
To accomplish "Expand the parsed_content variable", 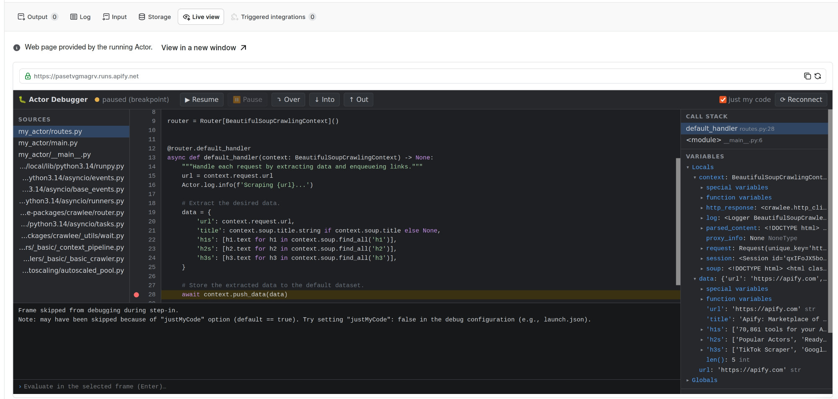I will (702, 228).
